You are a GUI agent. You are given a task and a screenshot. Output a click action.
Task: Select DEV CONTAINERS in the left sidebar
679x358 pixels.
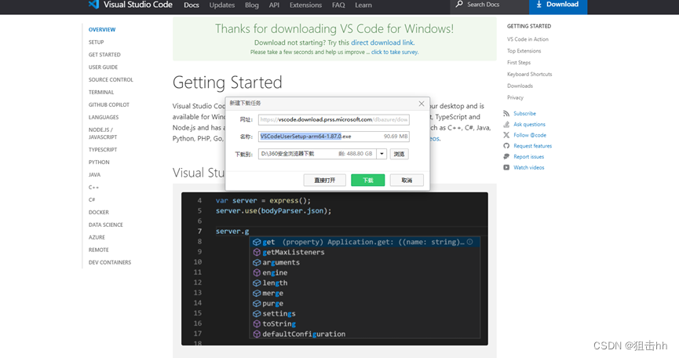pyautogui.click(x=110, y=263)
